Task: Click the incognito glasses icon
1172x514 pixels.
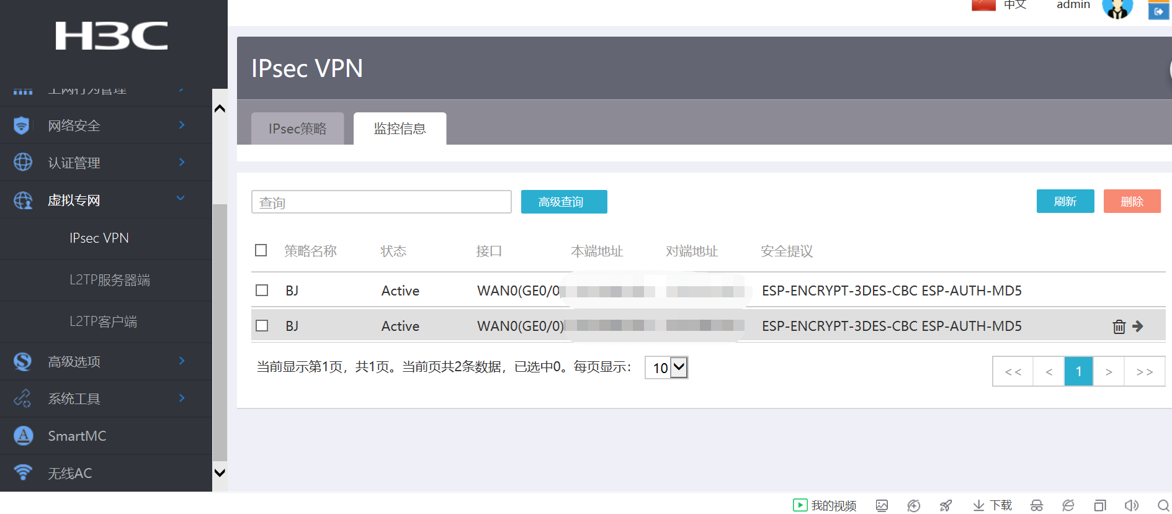Action: 1037,505
